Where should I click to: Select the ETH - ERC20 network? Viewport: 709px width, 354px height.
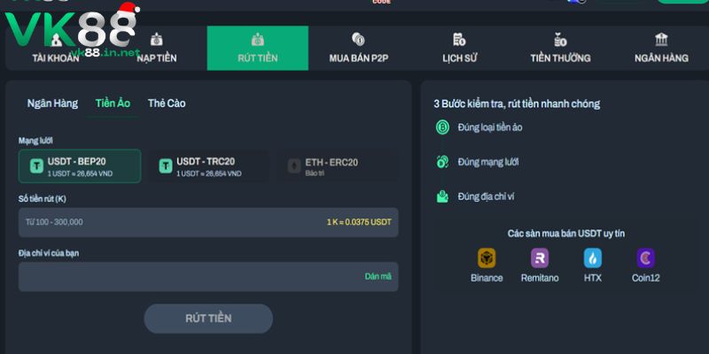(338, 165)
